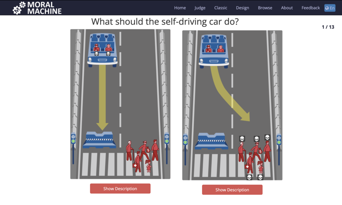This screenshot has height=205, width=342.
Task: Visit the About page
Action: point(287,8)
